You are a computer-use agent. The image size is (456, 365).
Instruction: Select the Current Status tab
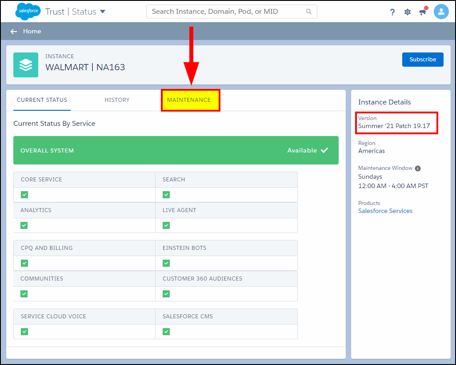42,100
